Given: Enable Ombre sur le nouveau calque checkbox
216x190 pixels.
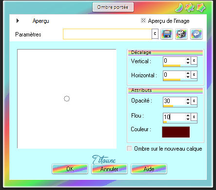Looking at the screenshot, I should click(129, 148).
